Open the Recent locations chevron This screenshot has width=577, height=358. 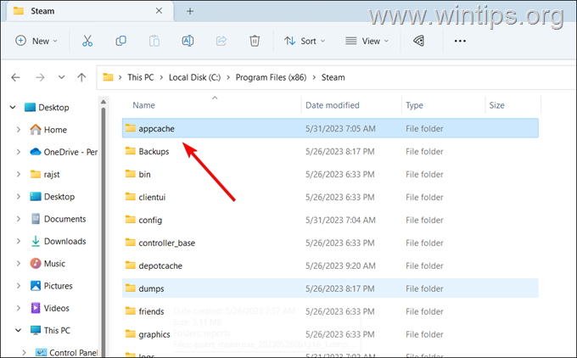click(x=61, y=77)
